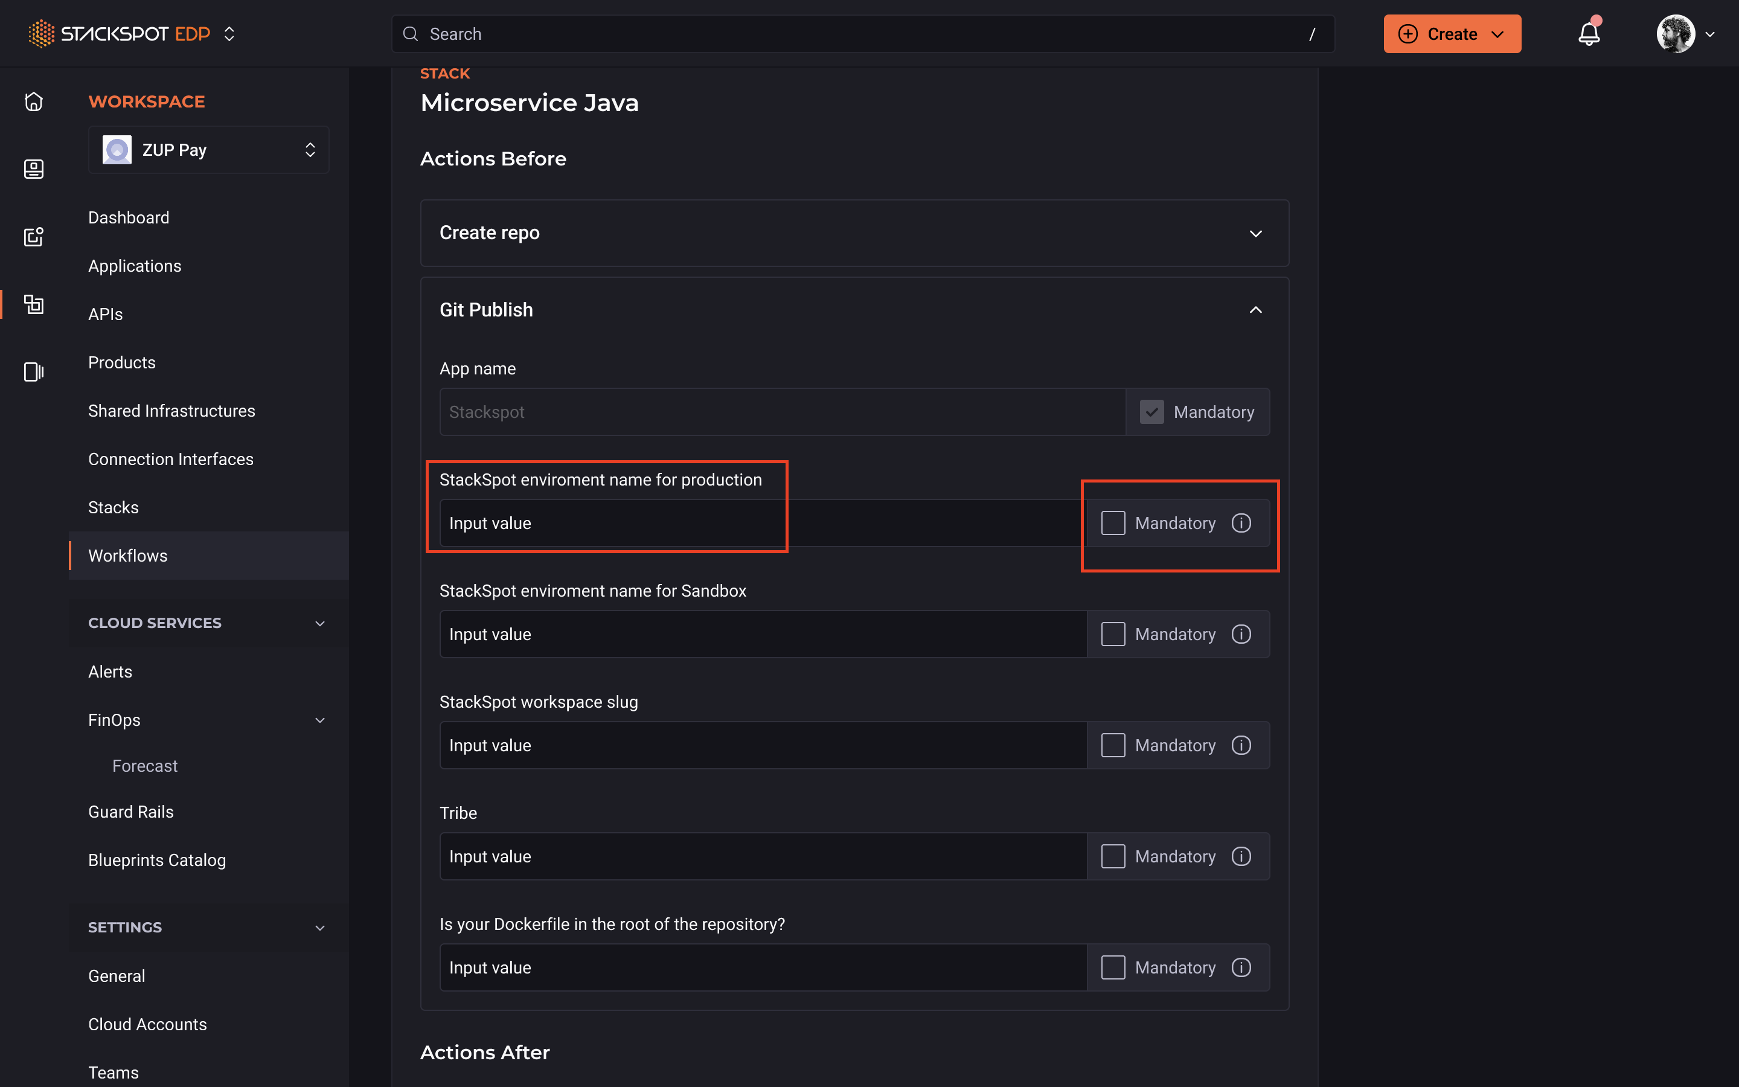Image resolution: width=1739 pixels, height=1087 pixels.
Task: Click info icon beside workspace slug Mandatory
Action: 1241,746
